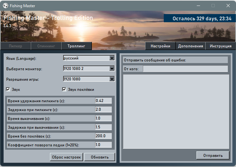Image resolution: width=236 pixels, height=167 pixels.
Task: Open the Инструкция tab
Action: [x=221, y=46]
